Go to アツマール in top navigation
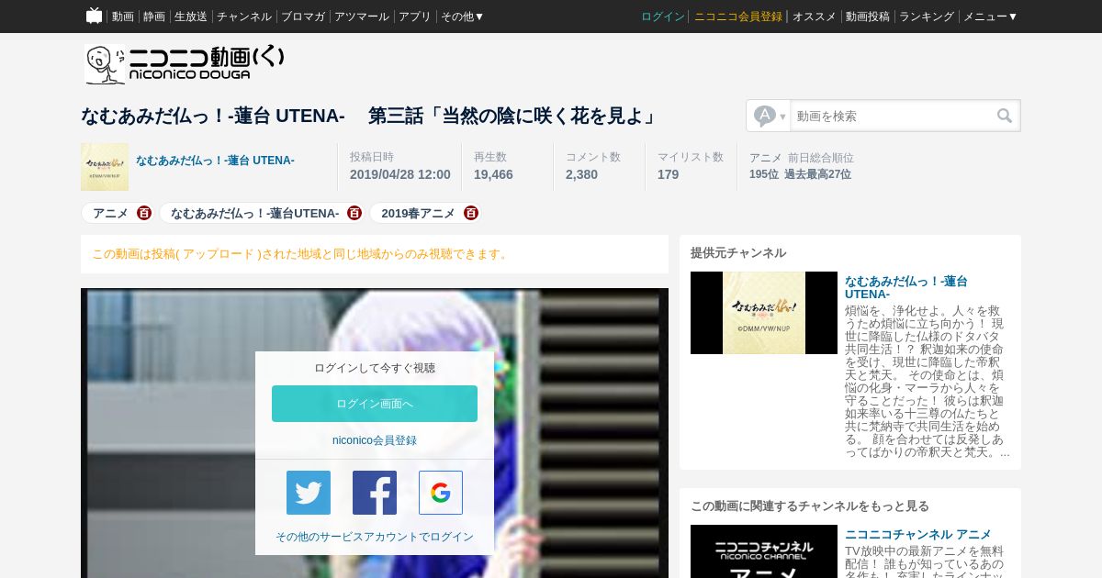The height and width of the screenshot is (578, 1102). tap(362, 17)
